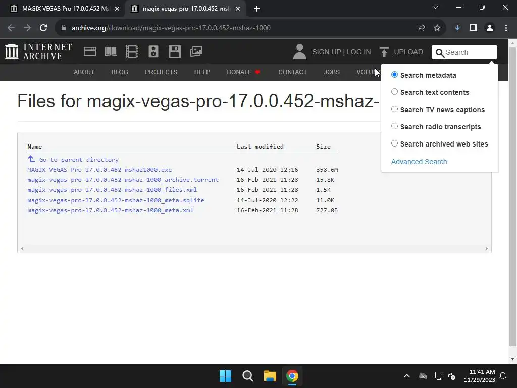Image resolution: width=517 pixels, height=388 pixels.
Task: Open the tab search dropdown chevron
Action: coord(436,7)
